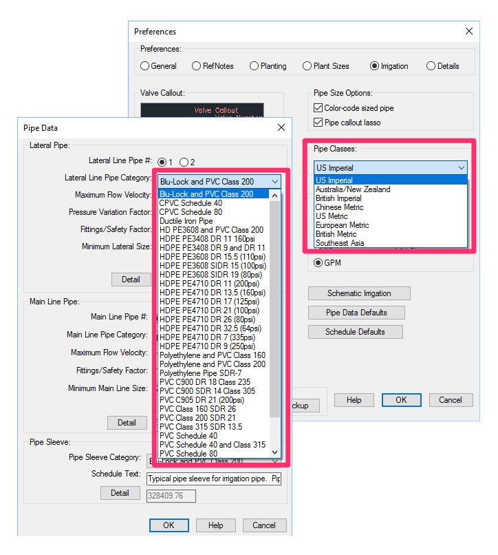Select PVC Schedule 40 in pipe list
498x555 pixels.
coord(188,436)
